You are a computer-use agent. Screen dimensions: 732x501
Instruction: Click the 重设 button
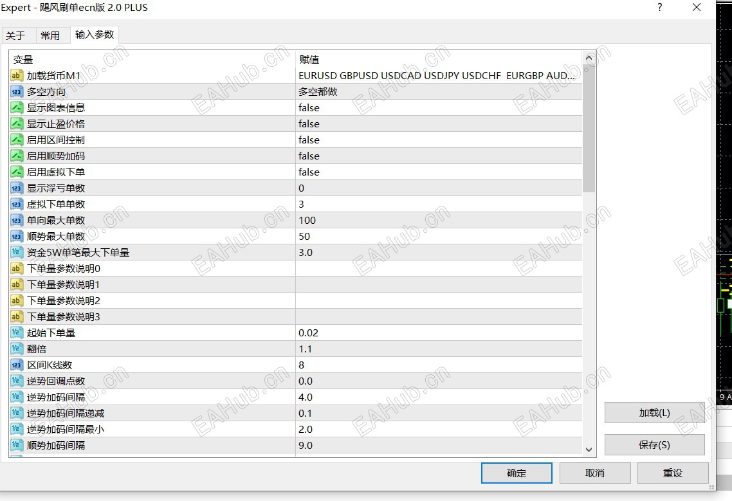click(673, 473)
